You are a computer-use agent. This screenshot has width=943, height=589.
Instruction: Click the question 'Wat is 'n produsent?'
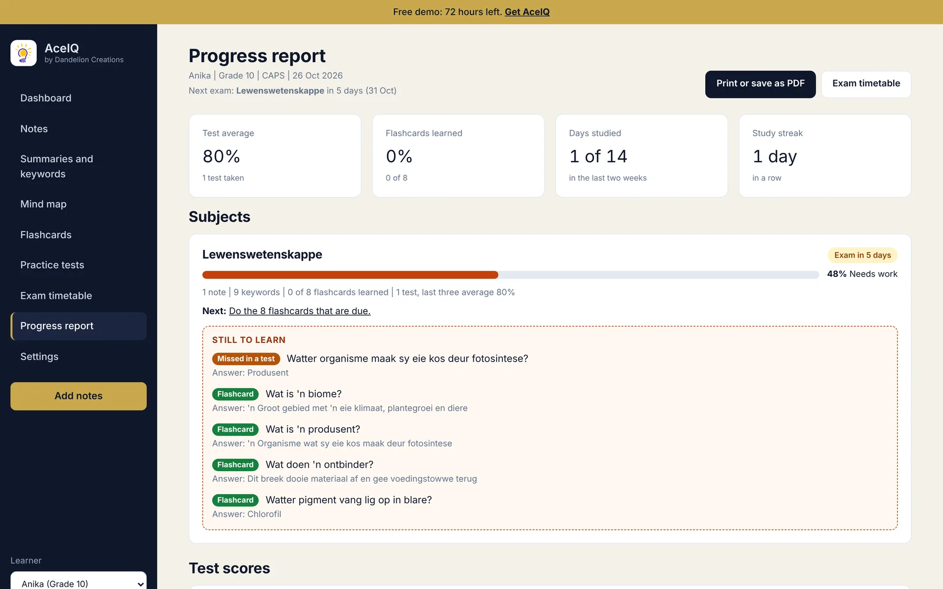pyautogui.click(x=313, y=429)
